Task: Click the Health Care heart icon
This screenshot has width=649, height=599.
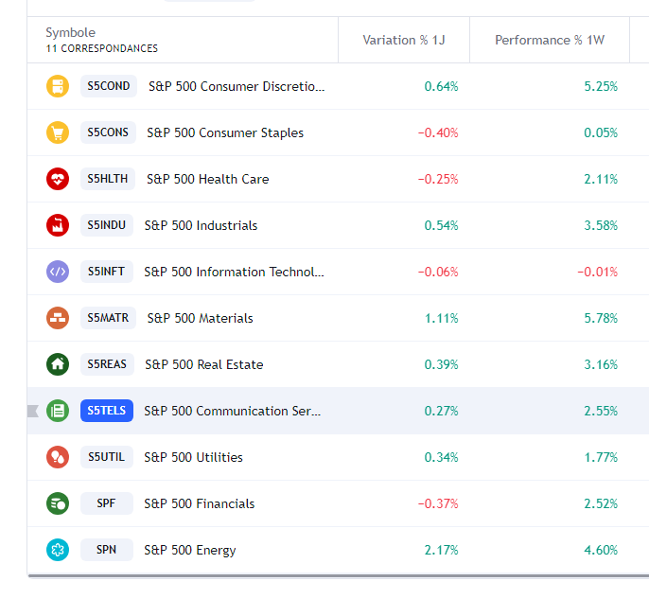Action: coord(58,179)
